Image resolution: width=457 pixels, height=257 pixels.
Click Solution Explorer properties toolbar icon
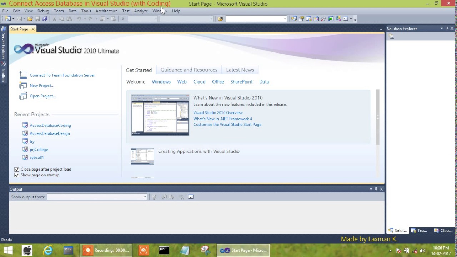(391, 36)
